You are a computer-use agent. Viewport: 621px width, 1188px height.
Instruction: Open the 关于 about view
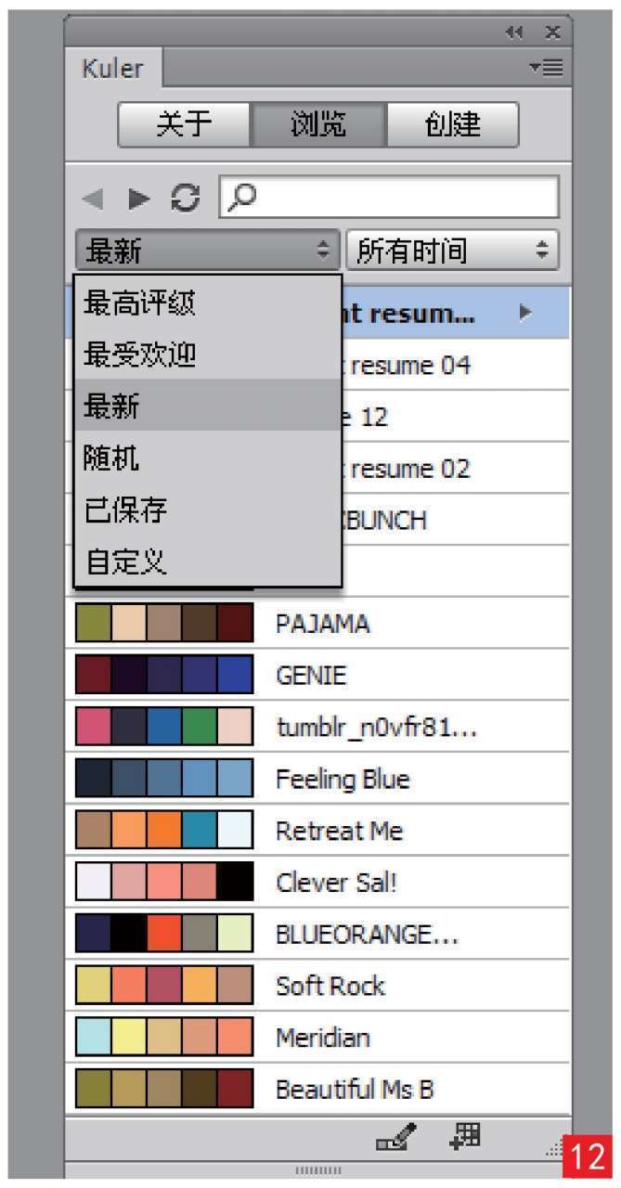[185, 124]
